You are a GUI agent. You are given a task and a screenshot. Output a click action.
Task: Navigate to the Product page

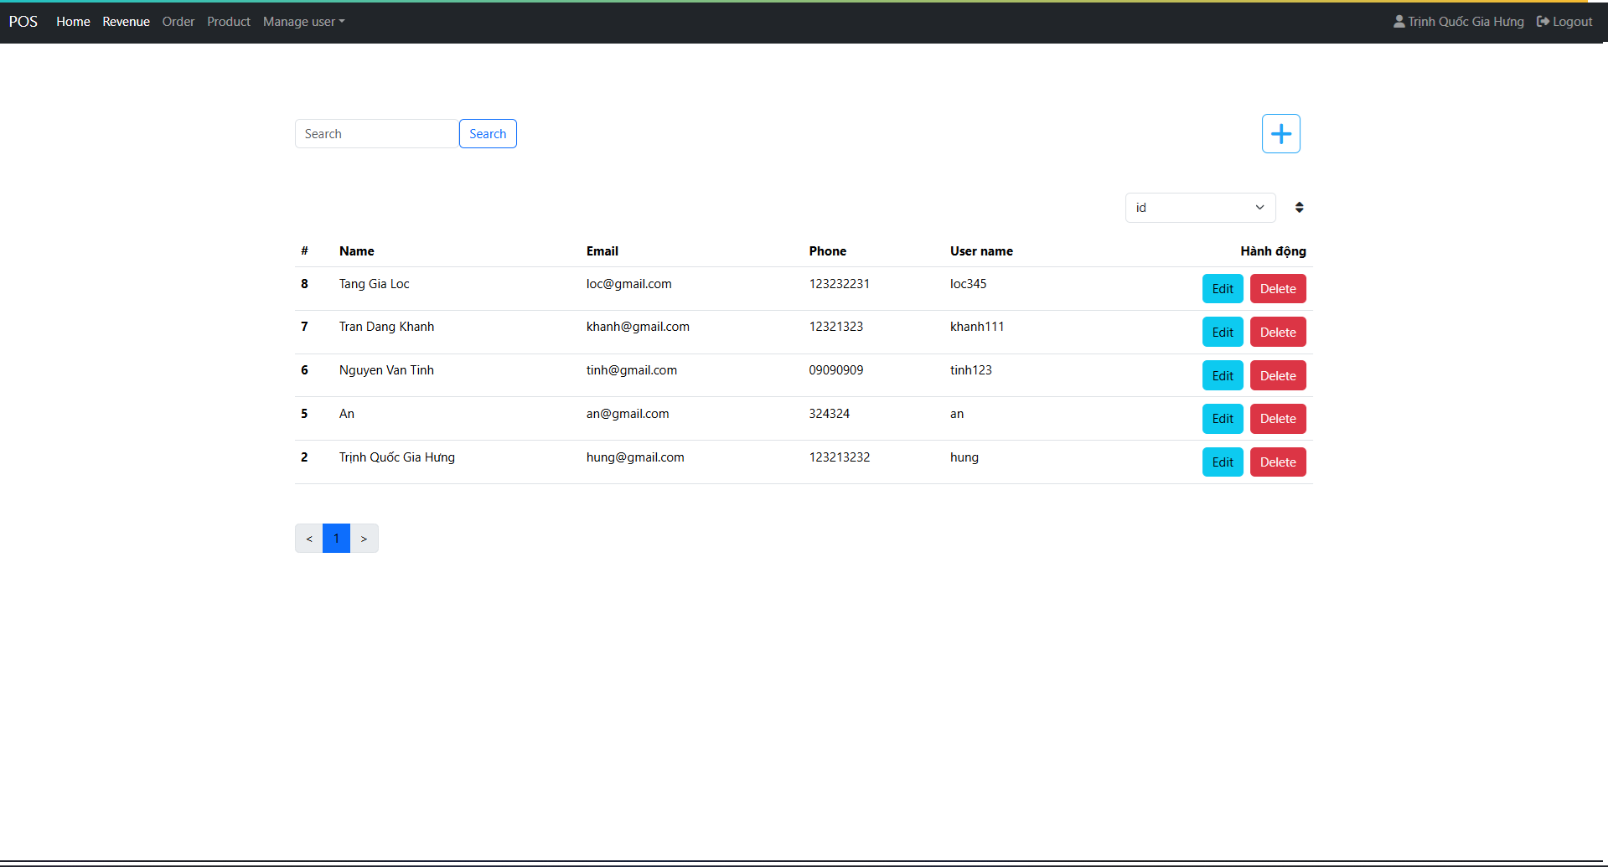point(228,22)
